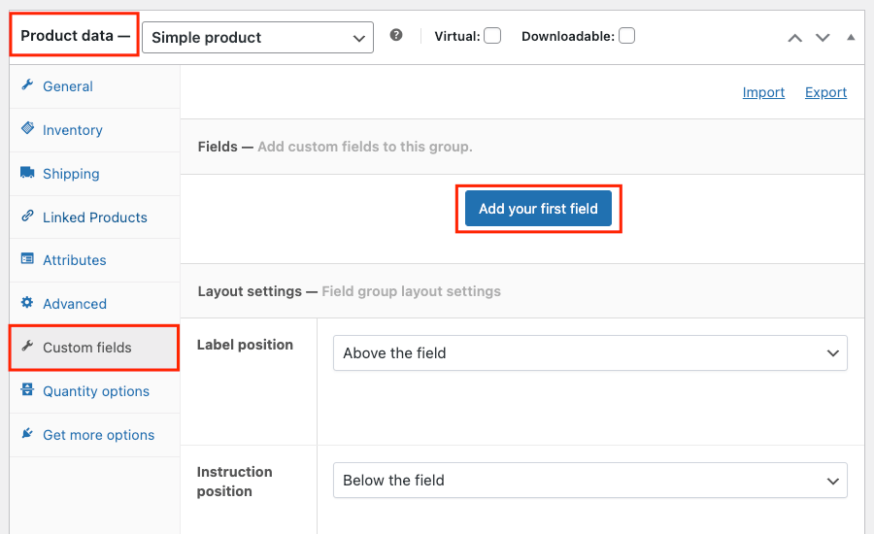Open the Label position dropdown

click(x=590, y=352)
